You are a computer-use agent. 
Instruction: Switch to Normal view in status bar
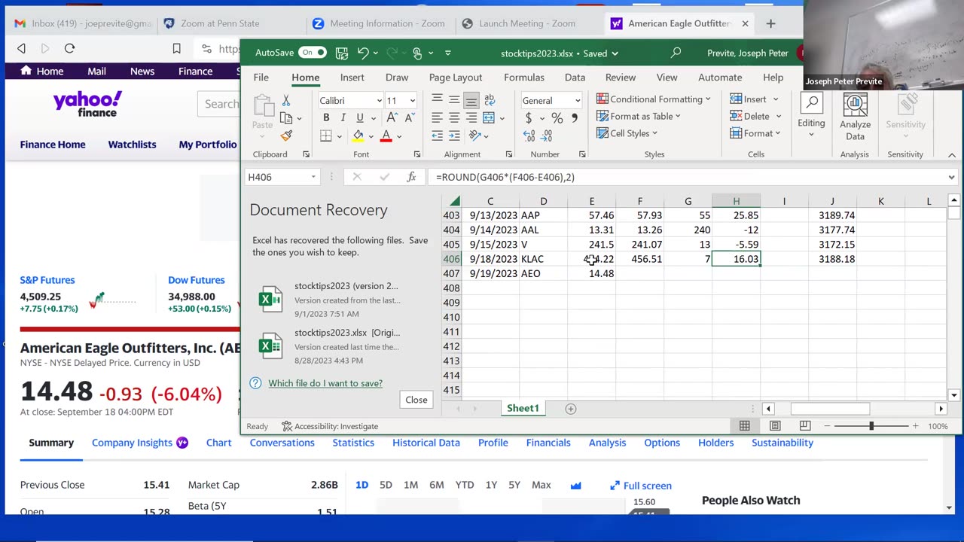pos(744,426)
